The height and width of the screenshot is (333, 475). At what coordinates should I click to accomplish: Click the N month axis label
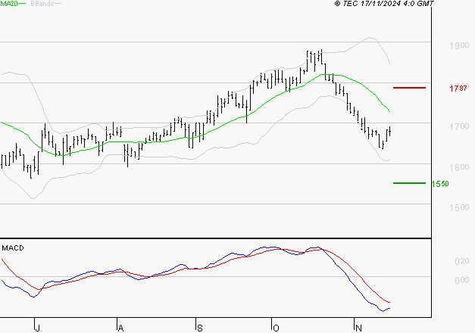tap(358, 328)
